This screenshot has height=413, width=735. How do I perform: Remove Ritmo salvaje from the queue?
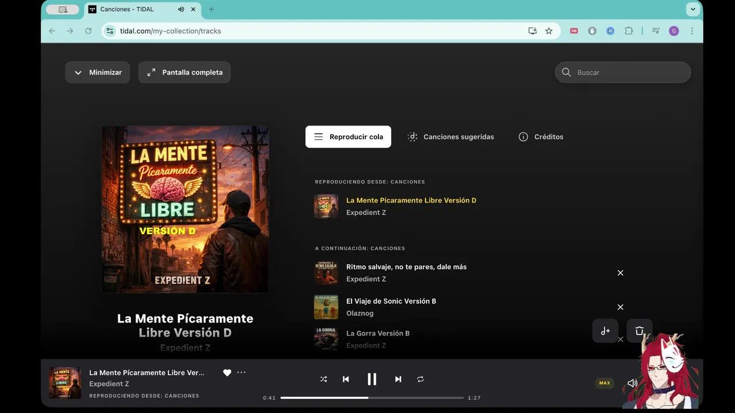click(620, 273)
